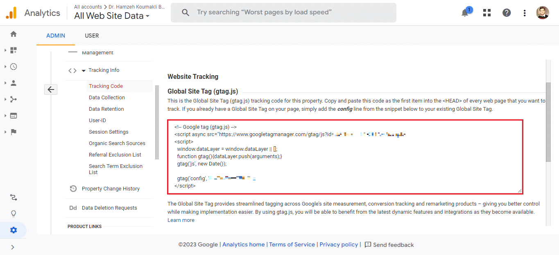Switch to the USER tab
The image size is (559, 255).
[x=92, y=36]
